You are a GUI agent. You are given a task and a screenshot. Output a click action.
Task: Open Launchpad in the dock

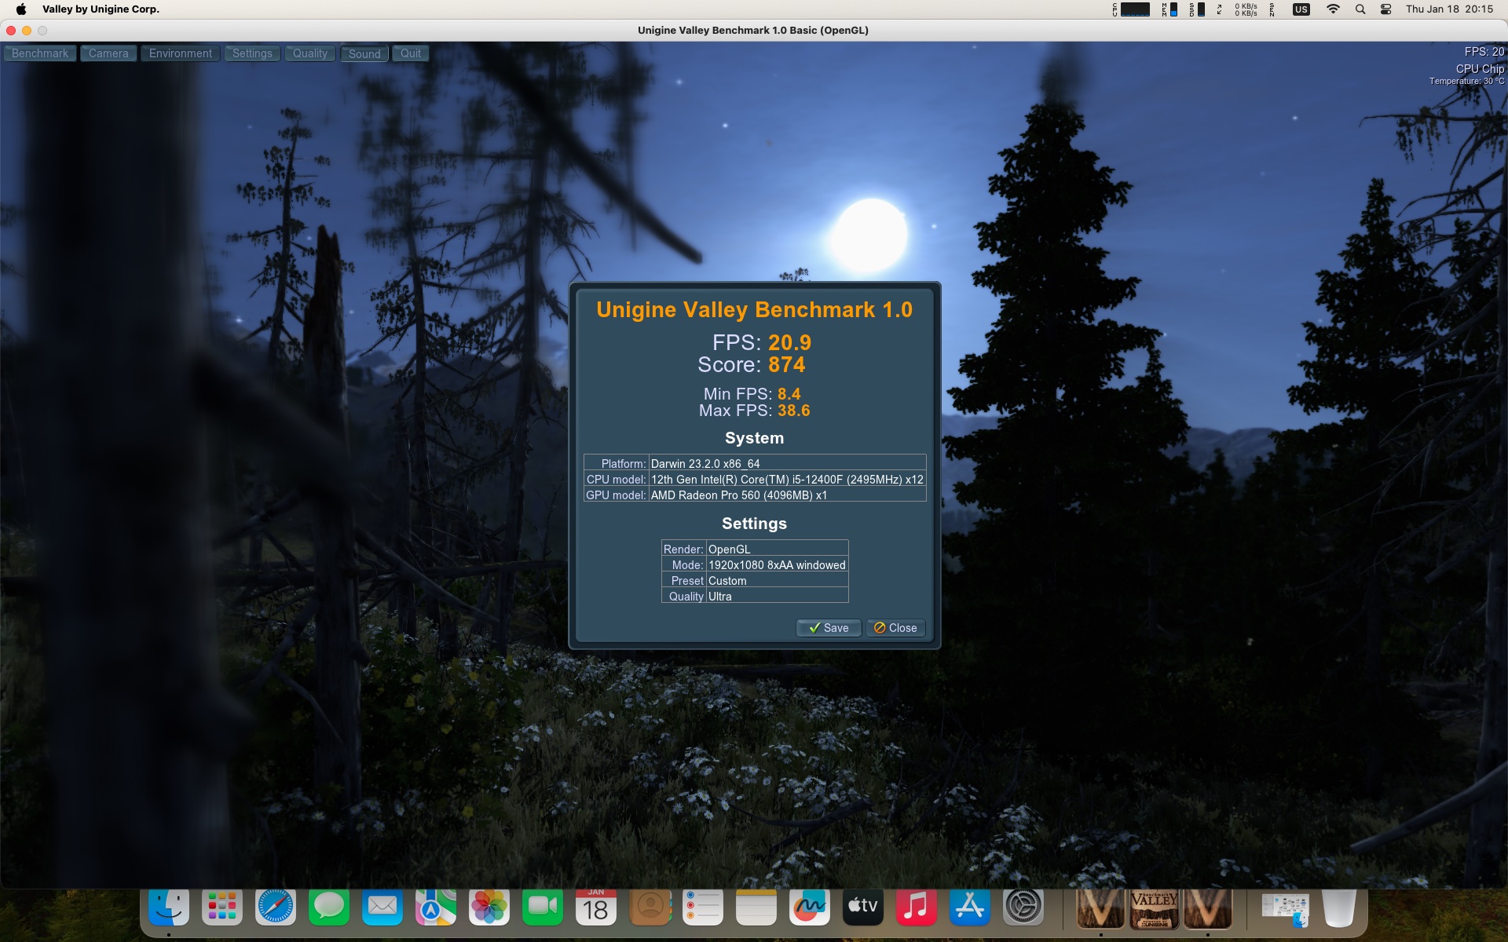tap(222, 907)
